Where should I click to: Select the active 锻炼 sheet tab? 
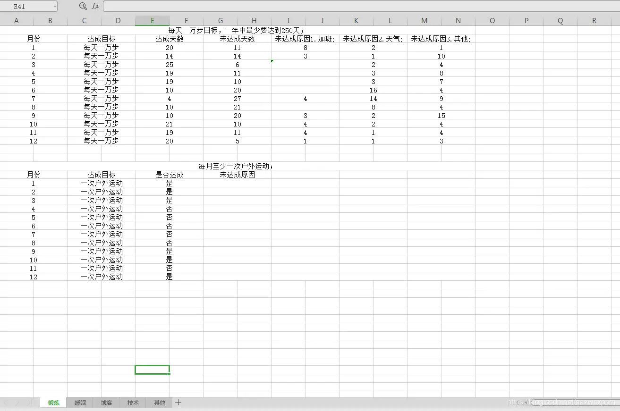(54, 403)
